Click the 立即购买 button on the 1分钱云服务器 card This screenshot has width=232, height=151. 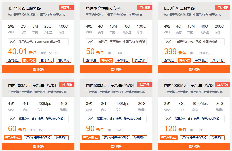tap(38, 69)
